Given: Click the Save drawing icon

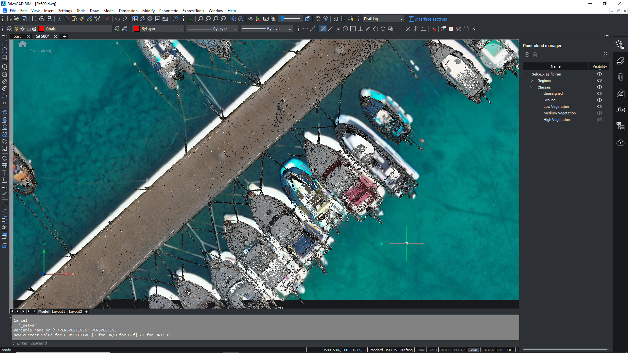Looking at the screenshot, I should click(24, 19).
